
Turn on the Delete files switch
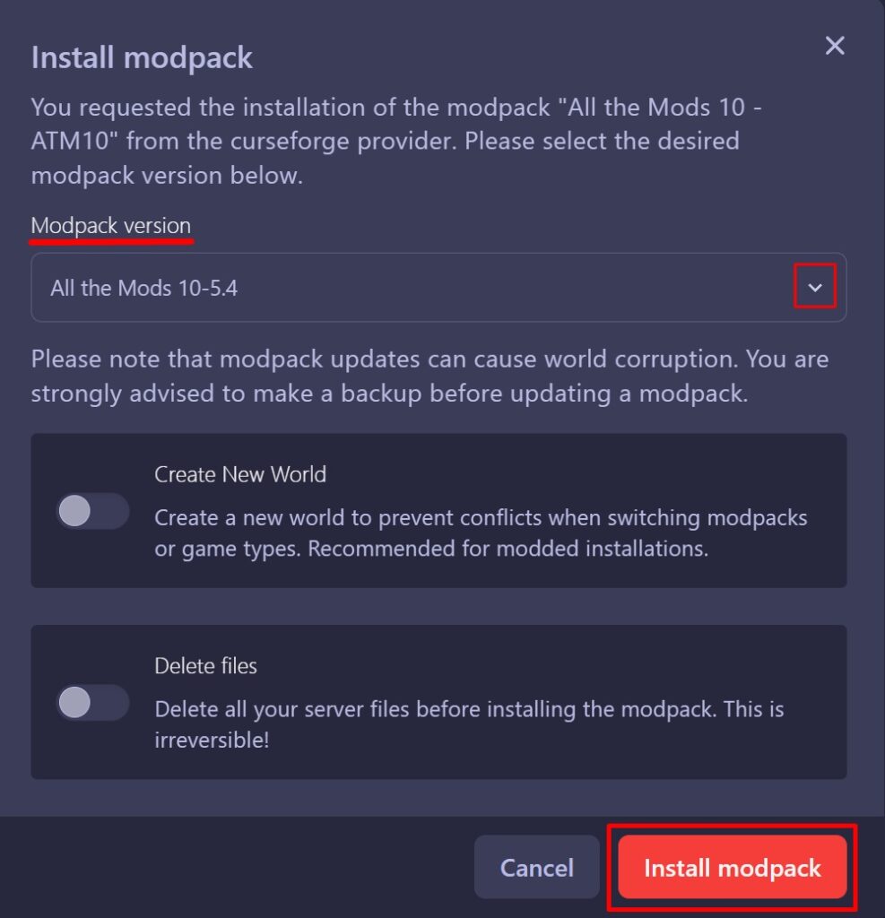click(x=92, y=703)
